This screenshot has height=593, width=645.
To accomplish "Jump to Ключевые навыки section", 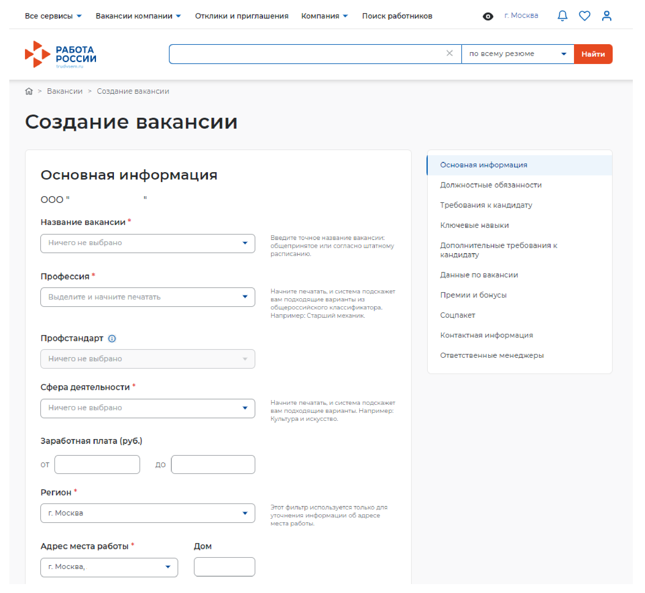I will [474, 225].
